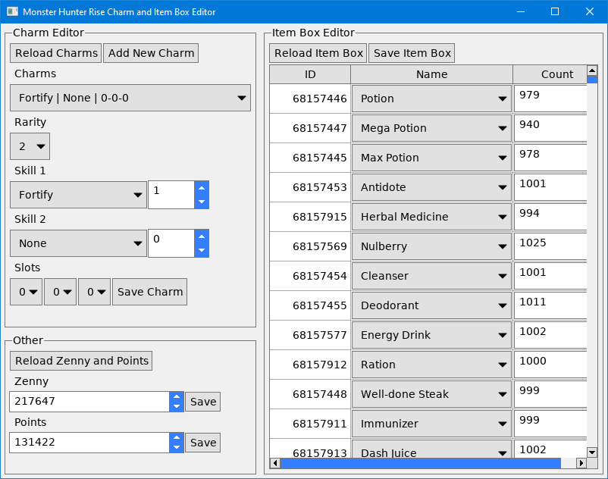Screen dimensions: 608x479
Task: Edit the Nulberry count 1025
Action: coord(550,246)
